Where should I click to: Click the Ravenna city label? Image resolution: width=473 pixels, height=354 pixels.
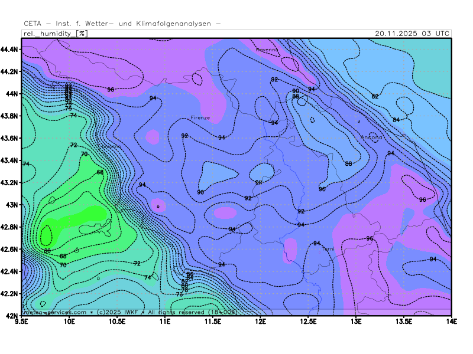[267, 50]
